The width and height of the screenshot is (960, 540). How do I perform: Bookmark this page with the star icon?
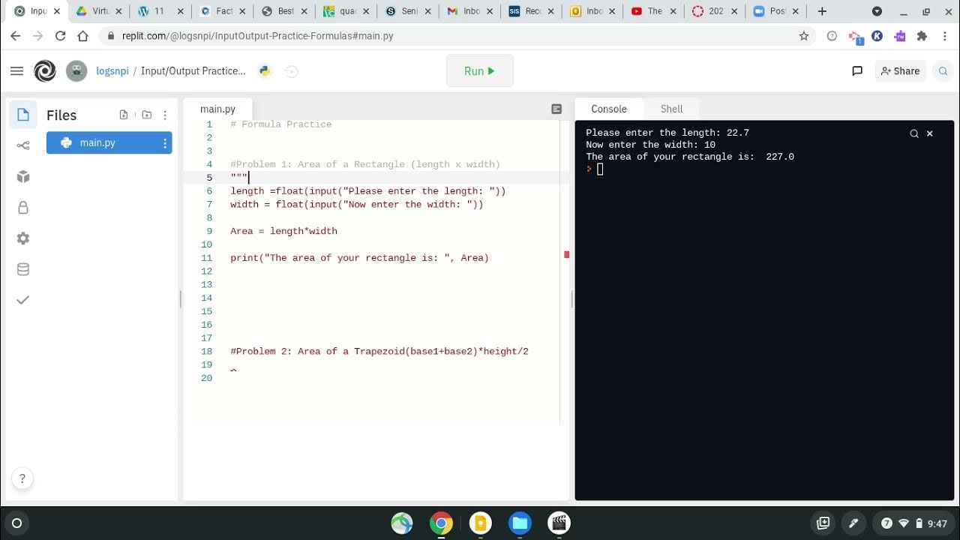804,36
